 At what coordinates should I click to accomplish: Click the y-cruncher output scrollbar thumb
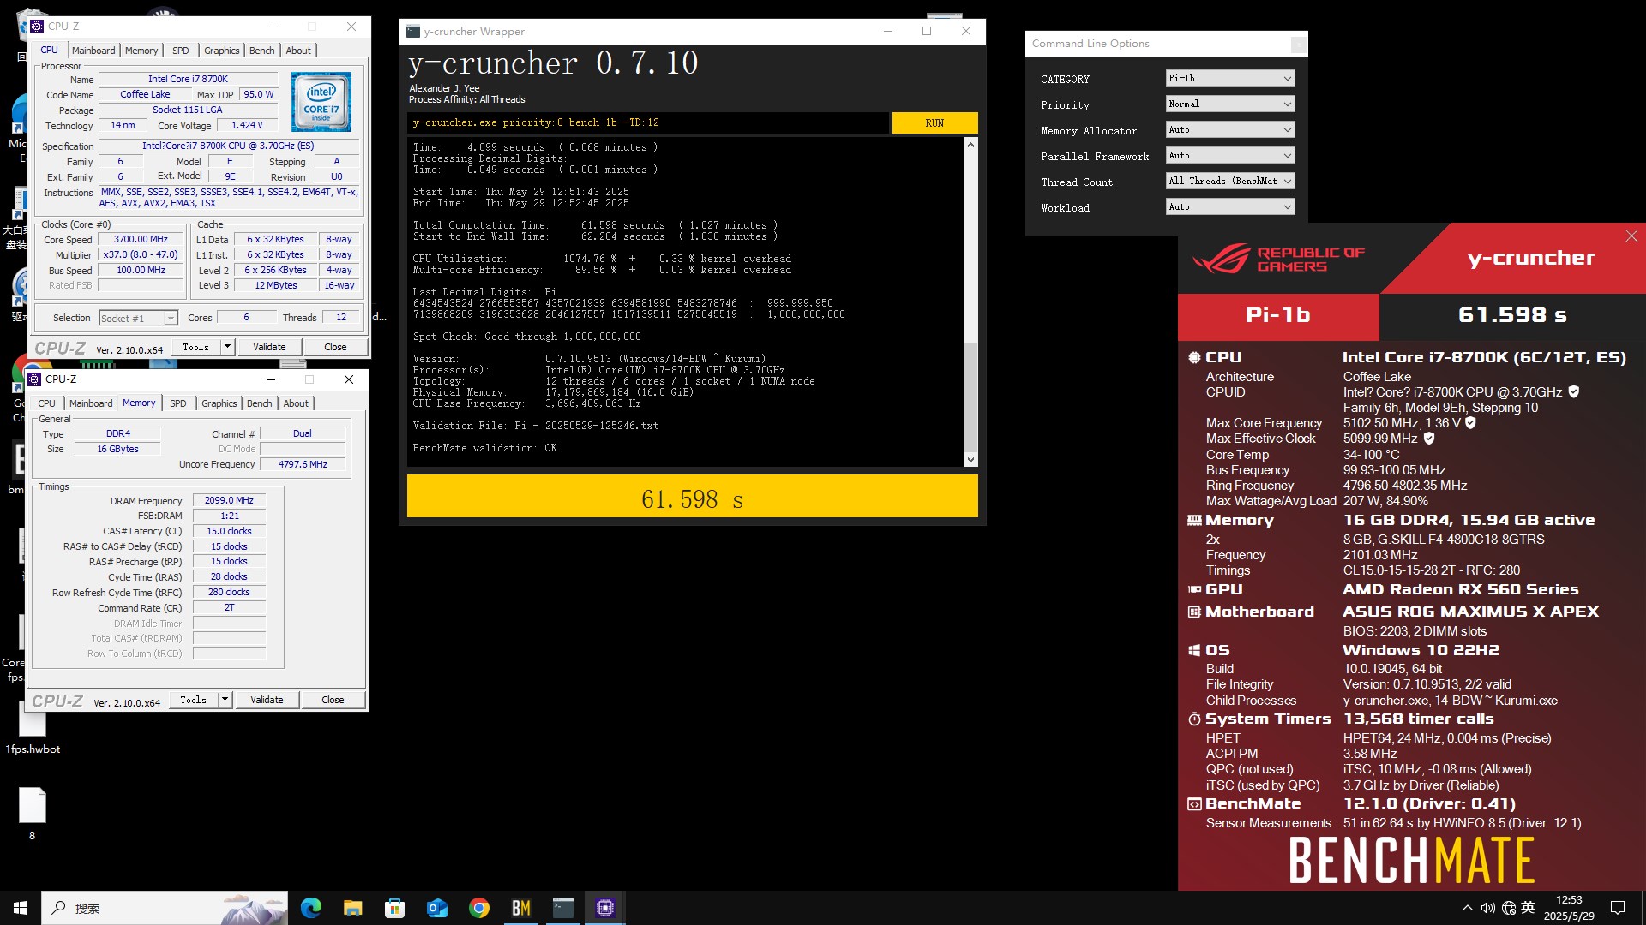click(970, 397)
